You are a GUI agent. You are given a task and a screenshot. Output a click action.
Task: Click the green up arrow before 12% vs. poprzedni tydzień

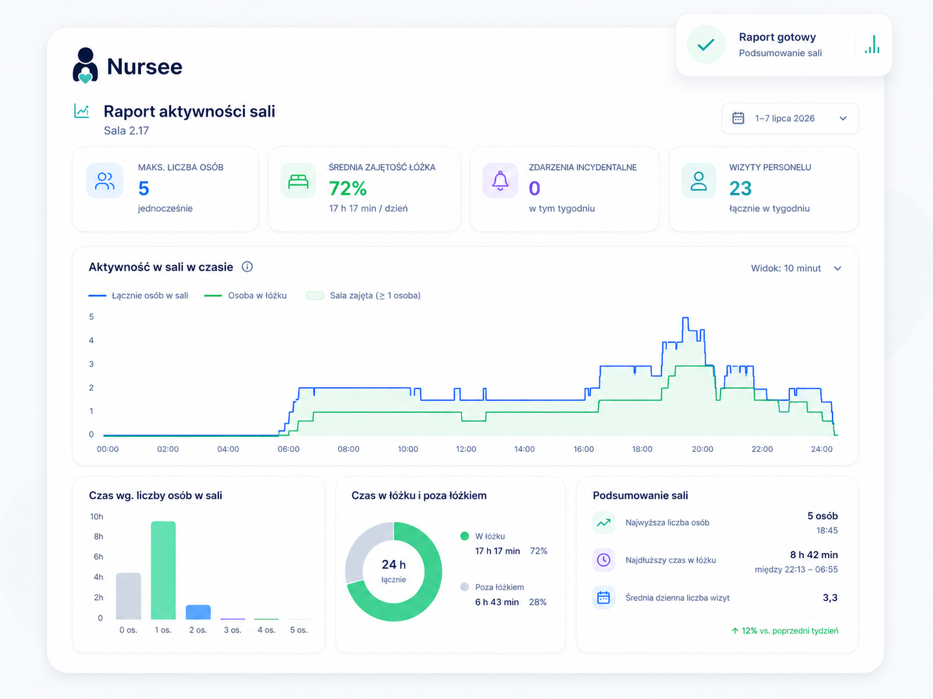coord(735,631)
